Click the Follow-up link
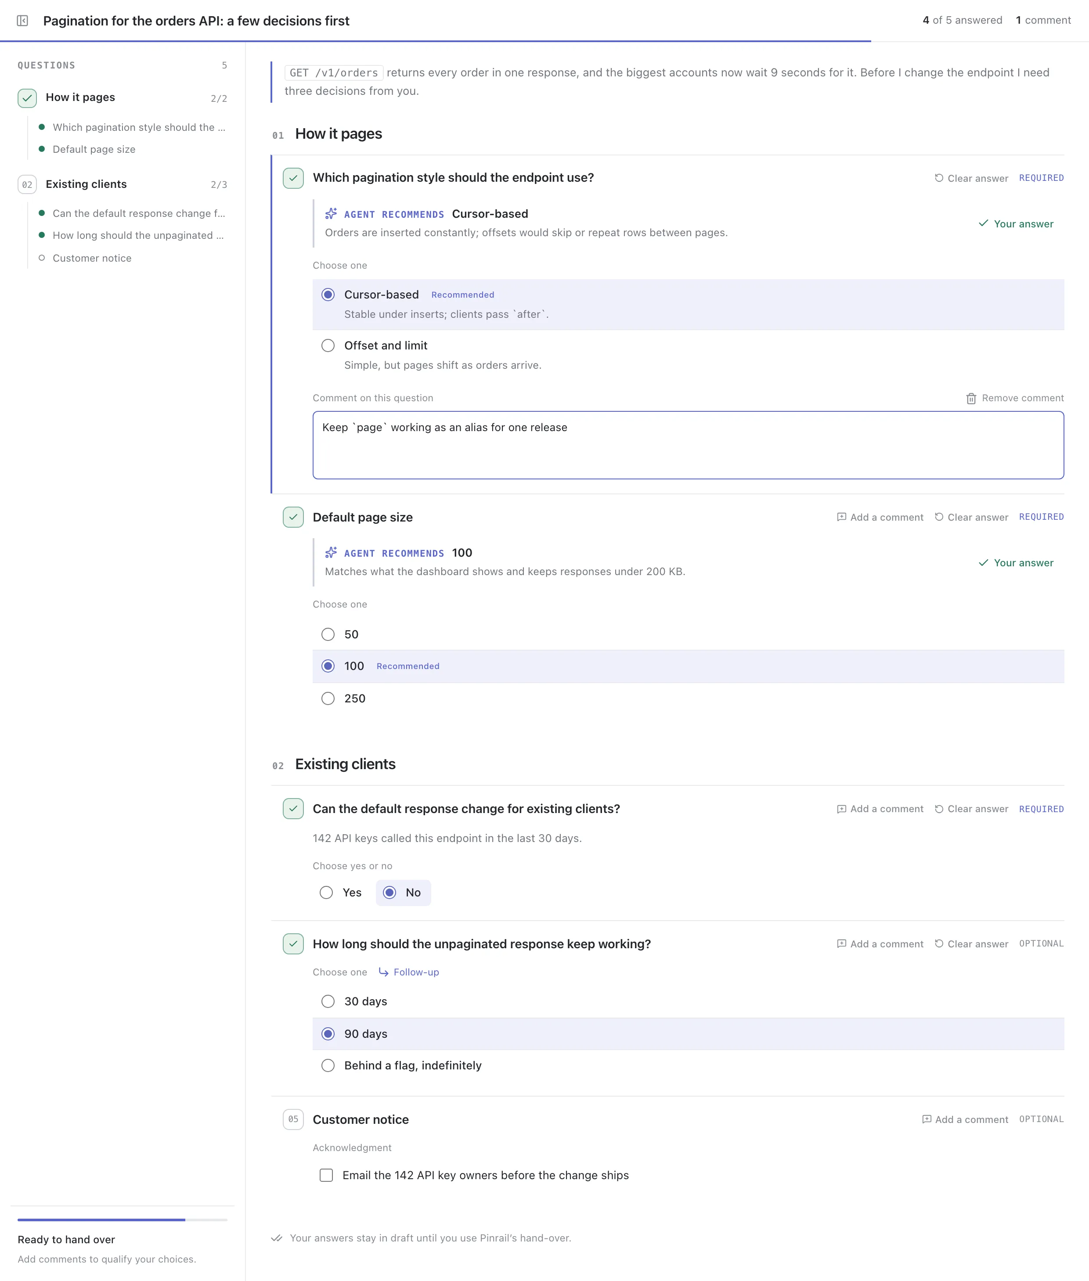This screenshot has height=1281, width=1089. (x=409, y=972)
